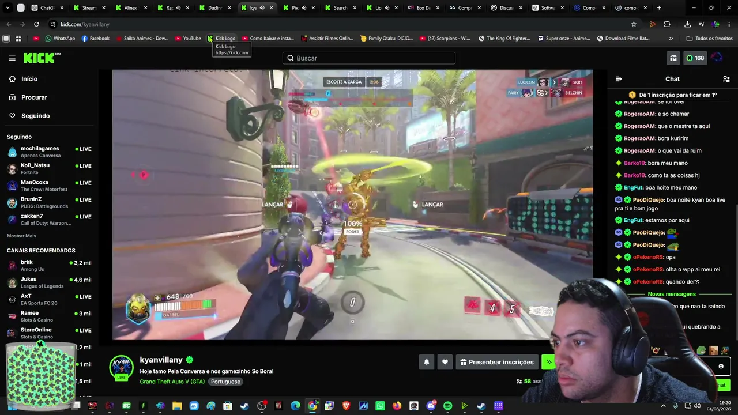The height and width of the screenshot is (415, 738).
Task: Open the mochilagames followed channel
Action: tap(49, 152)
